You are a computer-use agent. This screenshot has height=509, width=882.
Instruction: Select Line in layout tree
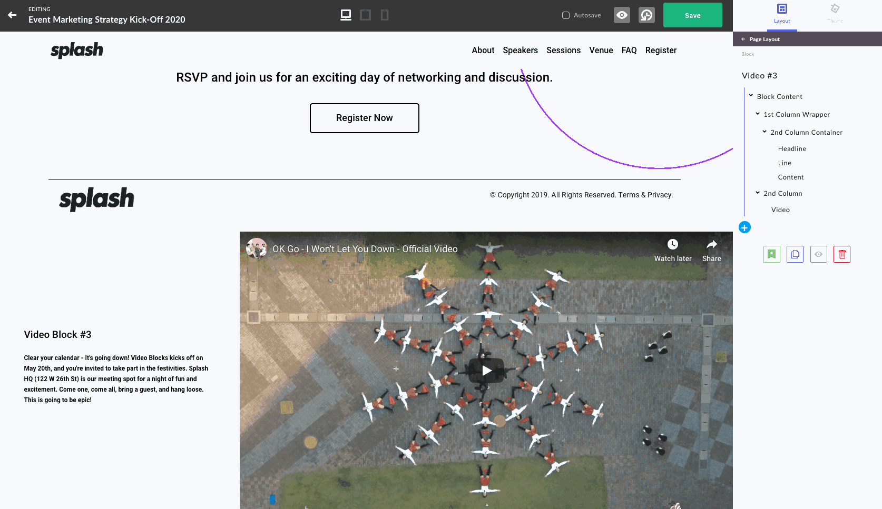tap(785, 163)
